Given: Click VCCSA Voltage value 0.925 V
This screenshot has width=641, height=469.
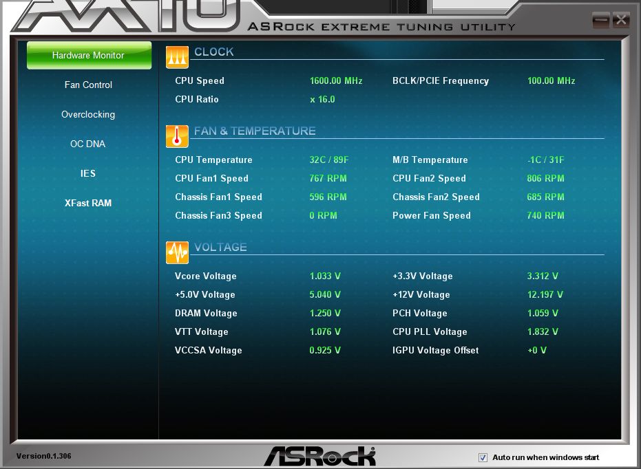Looking at the screenshot, I should (x=325, y=350).
